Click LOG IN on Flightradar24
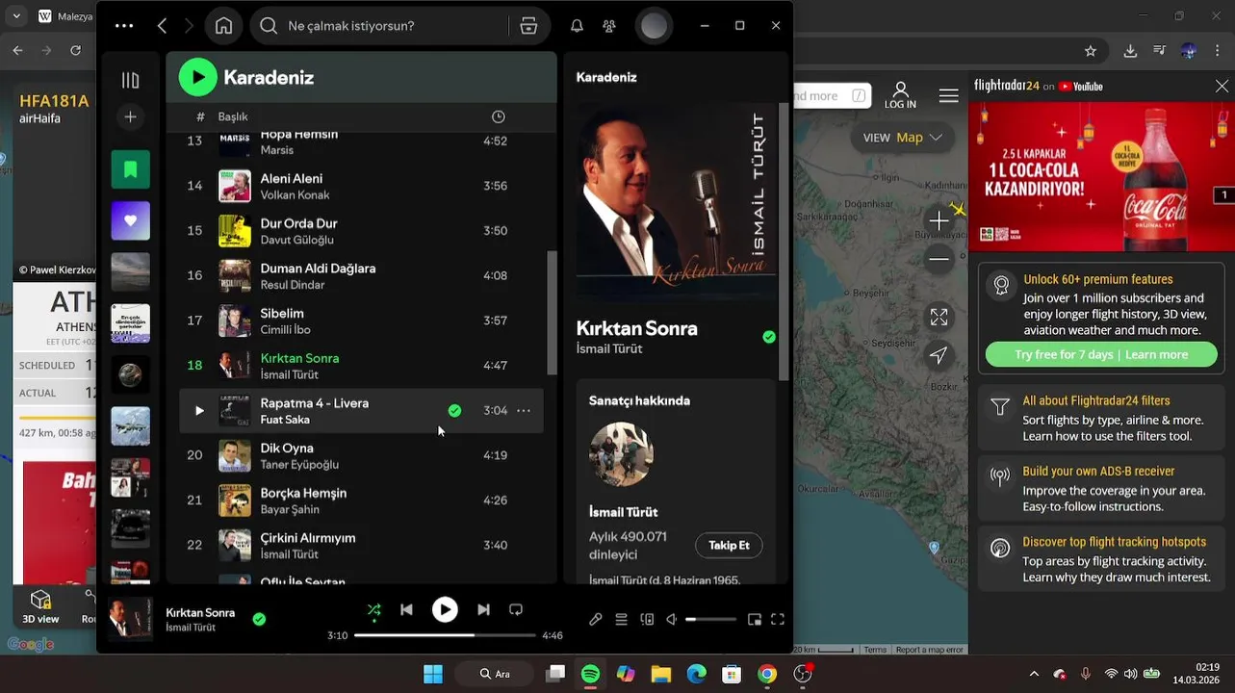 [x=900, y=95]
